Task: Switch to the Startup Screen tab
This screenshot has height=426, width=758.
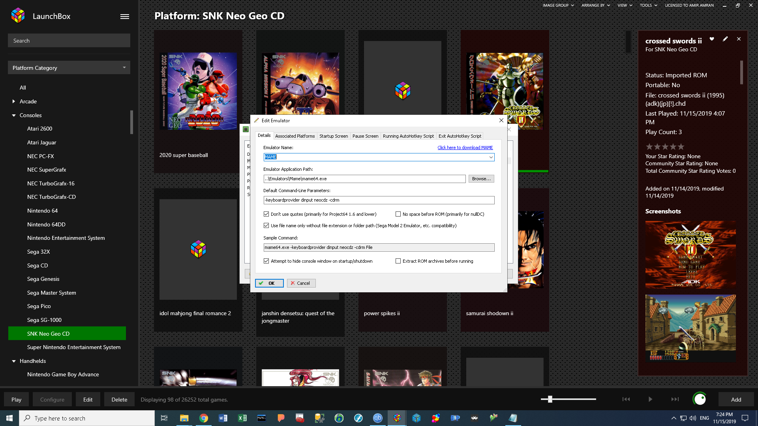Action: pyautogui.click(x=334, y=136)
